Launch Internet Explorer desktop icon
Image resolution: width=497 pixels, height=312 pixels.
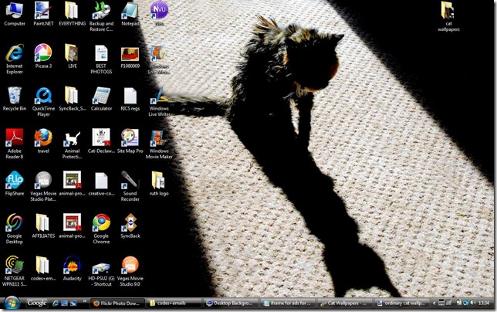click(x=14, y=59)
